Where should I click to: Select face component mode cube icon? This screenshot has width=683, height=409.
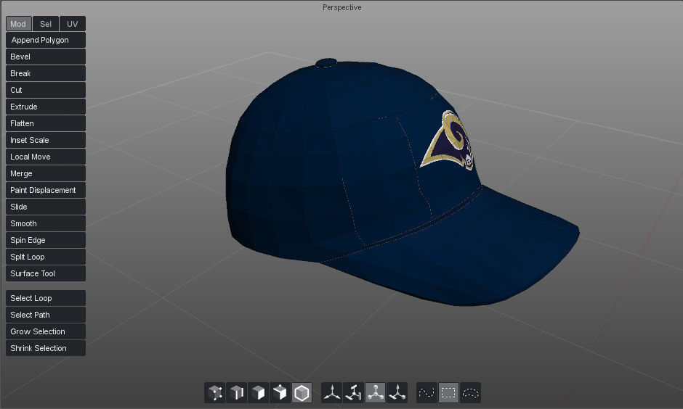click(258, 392)
